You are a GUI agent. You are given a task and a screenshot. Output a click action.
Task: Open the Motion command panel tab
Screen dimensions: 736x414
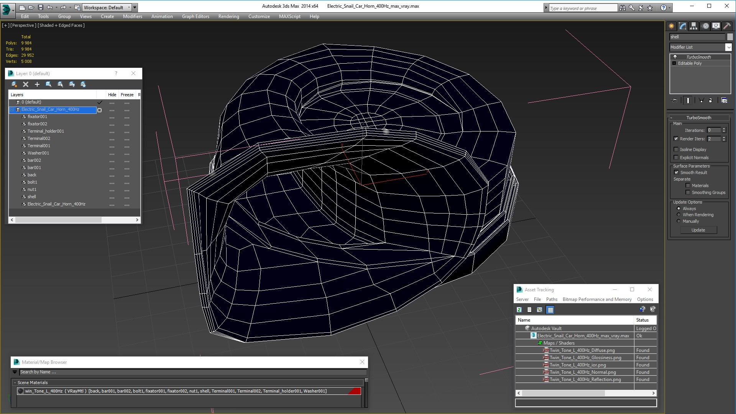(x=705, y=26)
